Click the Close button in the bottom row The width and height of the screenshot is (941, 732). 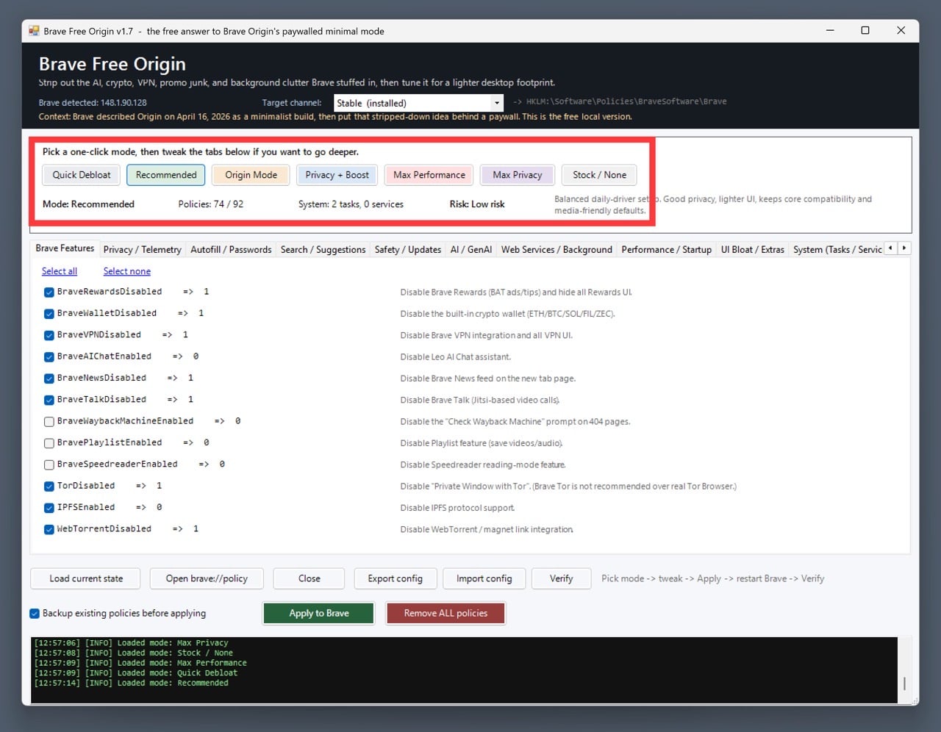[310, 578]
